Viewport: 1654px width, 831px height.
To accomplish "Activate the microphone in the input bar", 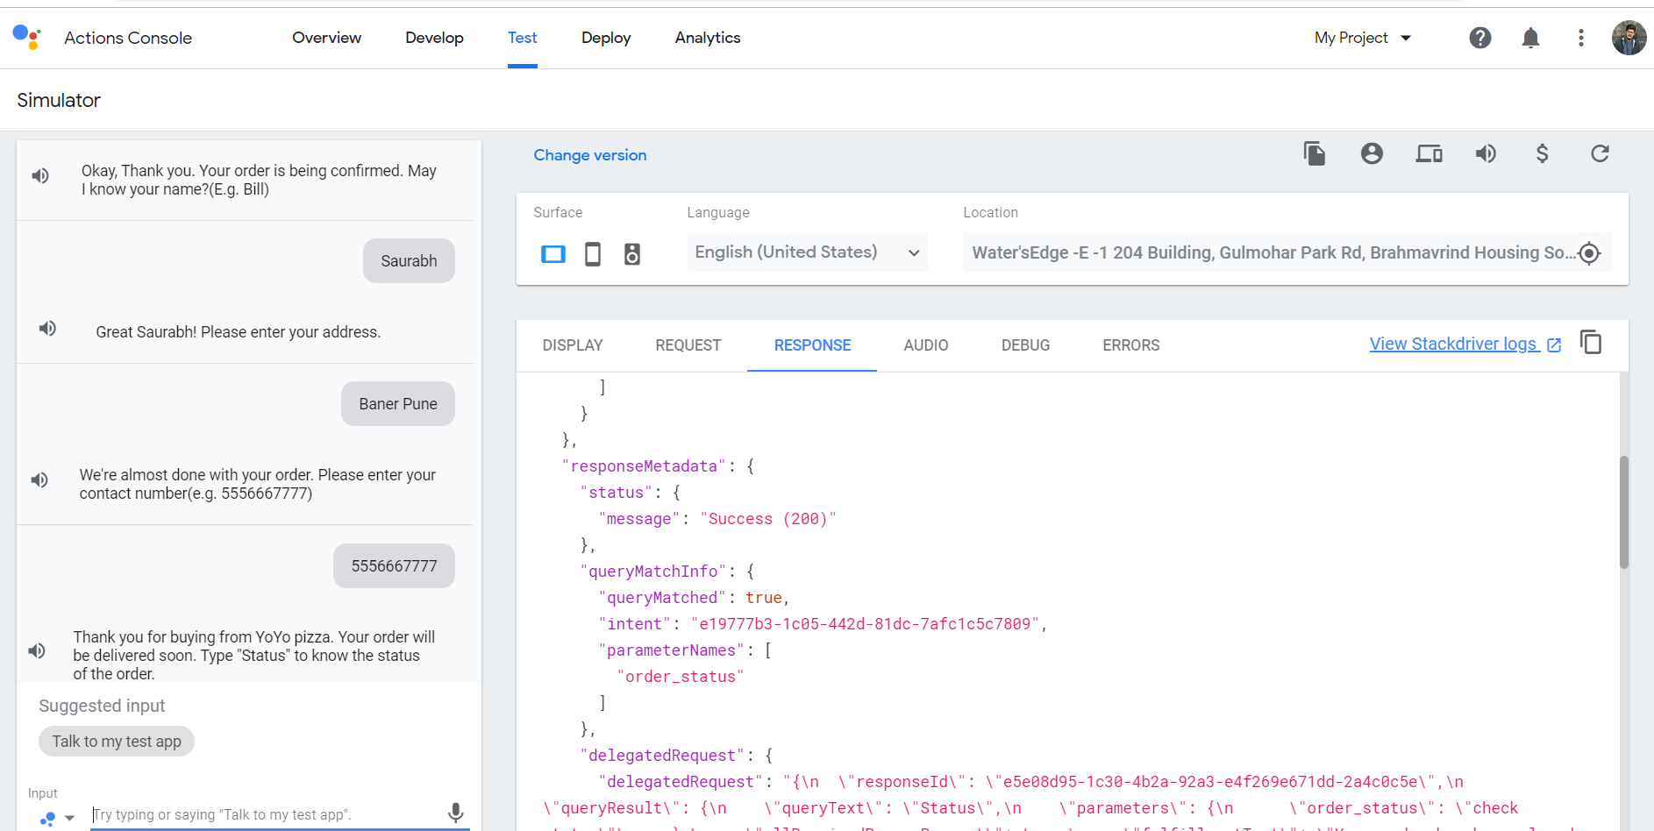I will [455, 813].
